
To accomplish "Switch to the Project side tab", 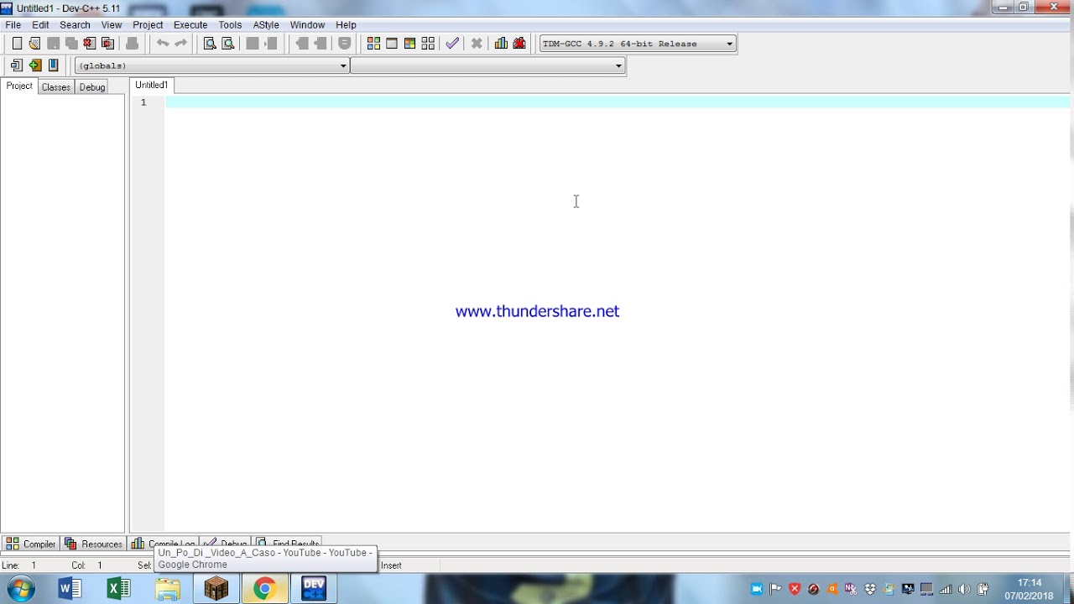I will pos(19,86).
